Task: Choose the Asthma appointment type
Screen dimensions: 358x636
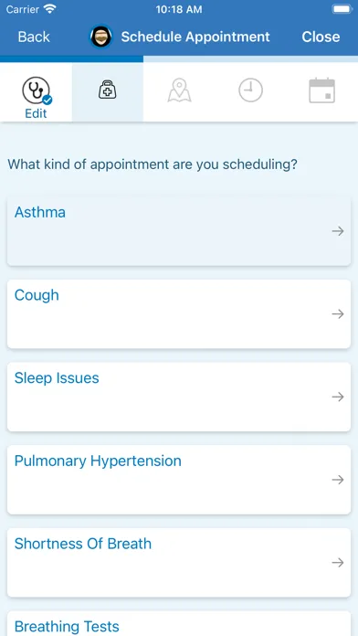Action: click(179, 231)
